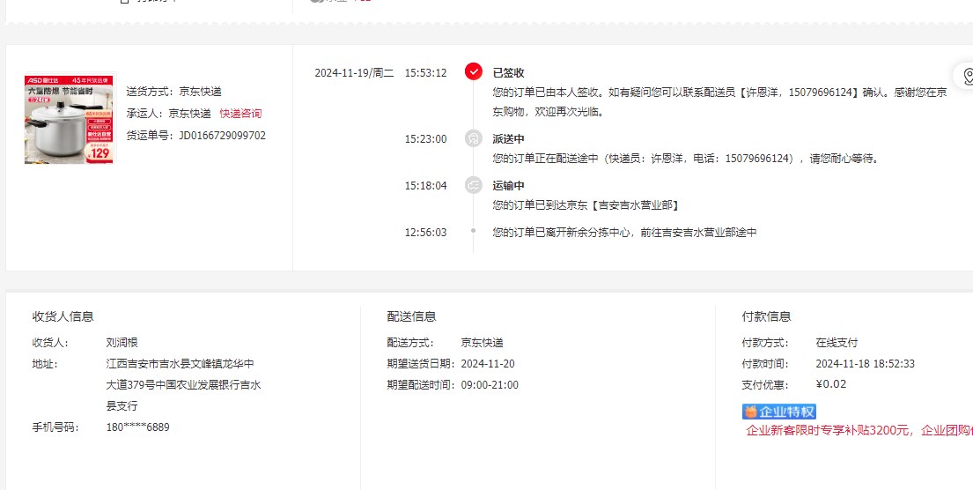
Task: Click the 15:18:04 timestamp
Action: tap(425, 185)
